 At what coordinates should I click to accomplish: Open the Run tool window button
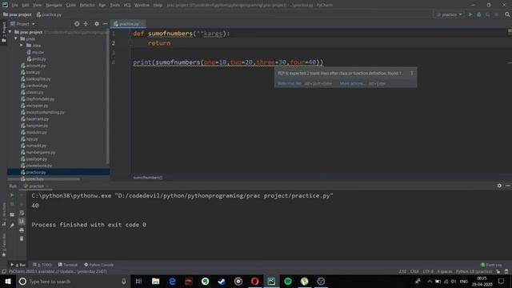pyautogui.click(x=18, y=265)
